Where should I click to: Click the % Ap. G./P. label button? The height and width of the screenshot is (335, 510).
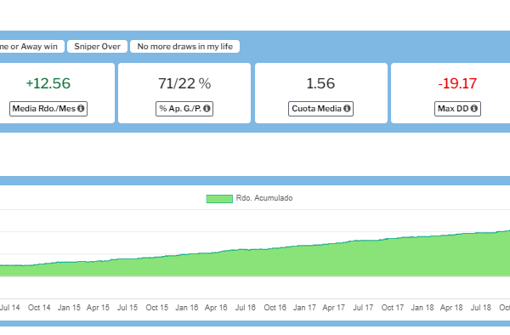pyautogui.click(x=184, y=109)
